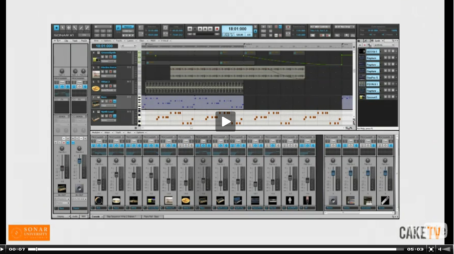Viewport: 454px width, 254px height.
Task: Open console Modules menu
Action: coord(97,132)
